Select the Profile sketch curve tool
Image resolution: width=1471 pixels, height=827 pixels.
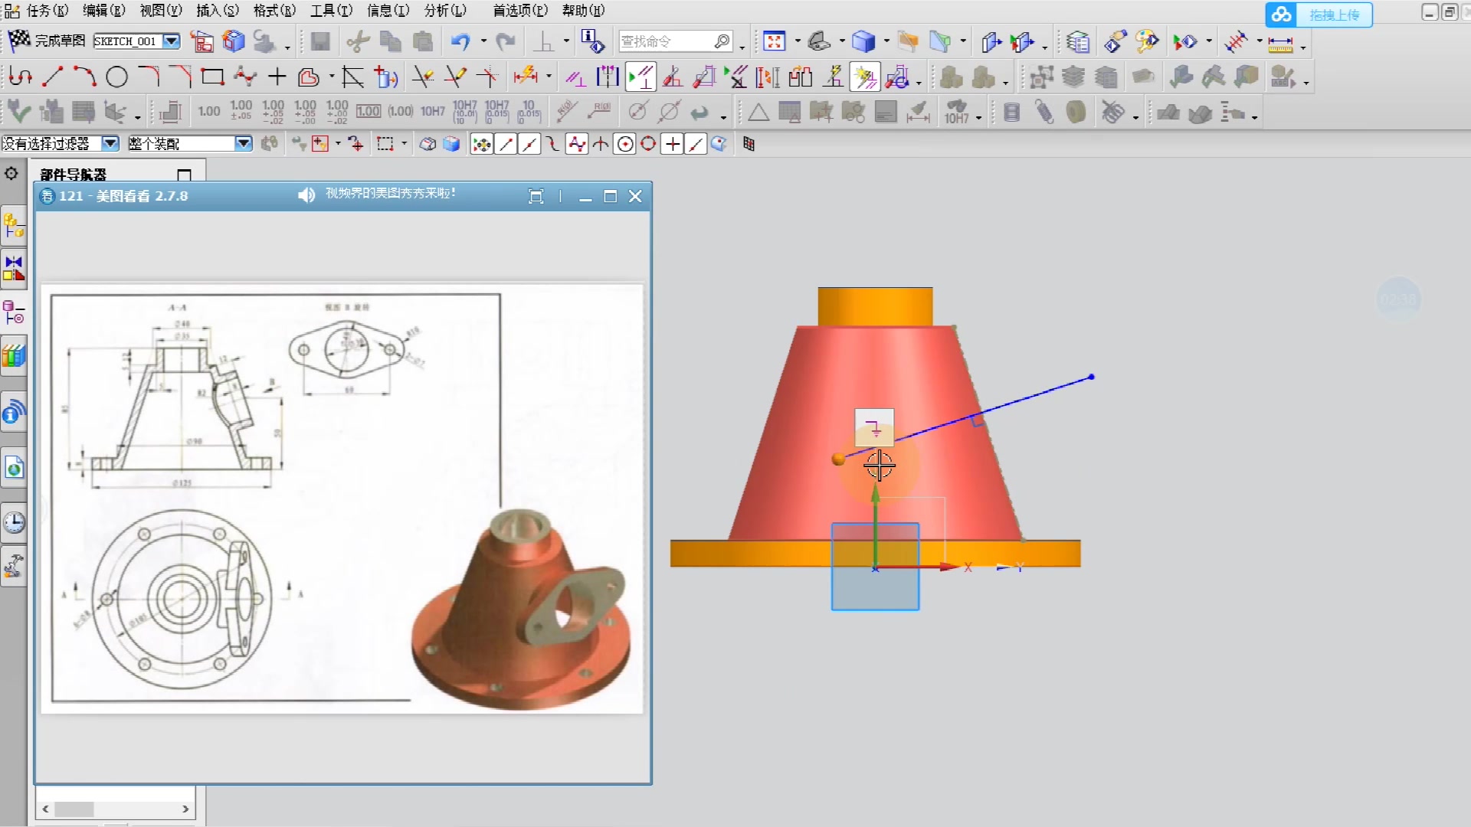(x=21, y=77)
